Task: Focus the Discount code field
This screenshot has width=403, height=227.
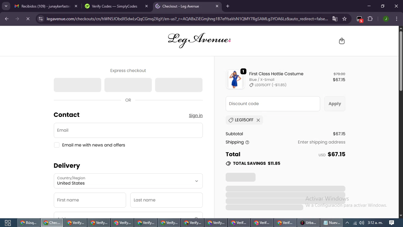Action: point(273,104)
